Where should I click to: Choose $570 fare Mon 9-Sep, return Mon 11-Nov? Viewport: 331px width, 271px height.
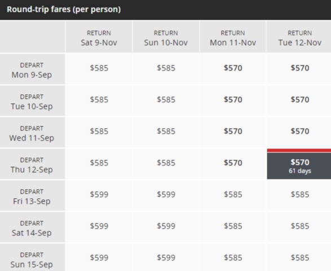[x=233, y=68]
